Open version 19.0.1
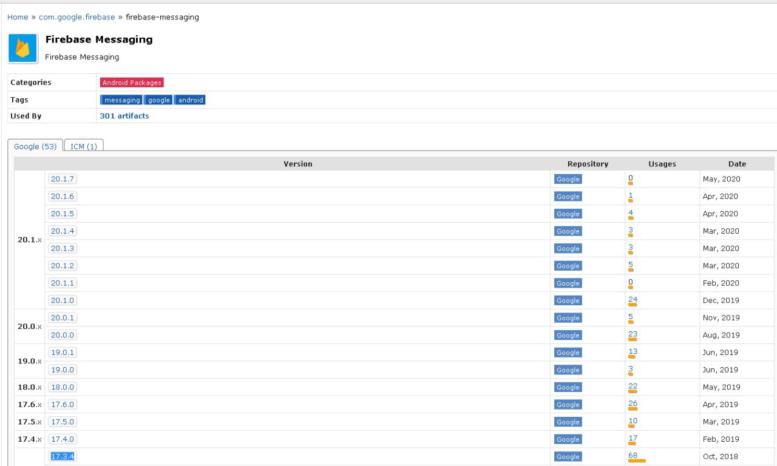Viewport: 777px width, 466px height. [x=63, y=352]
